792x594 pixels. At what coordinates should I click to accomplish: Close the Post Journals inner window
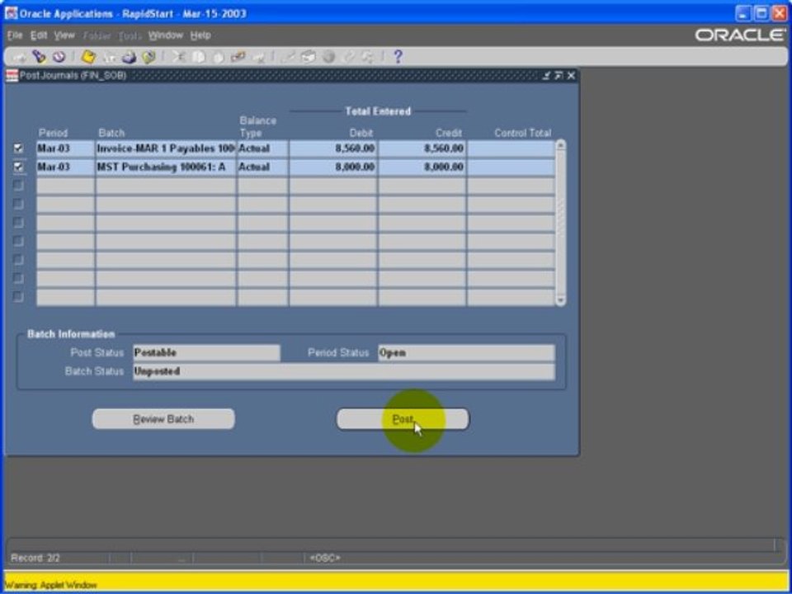point(571,75)
